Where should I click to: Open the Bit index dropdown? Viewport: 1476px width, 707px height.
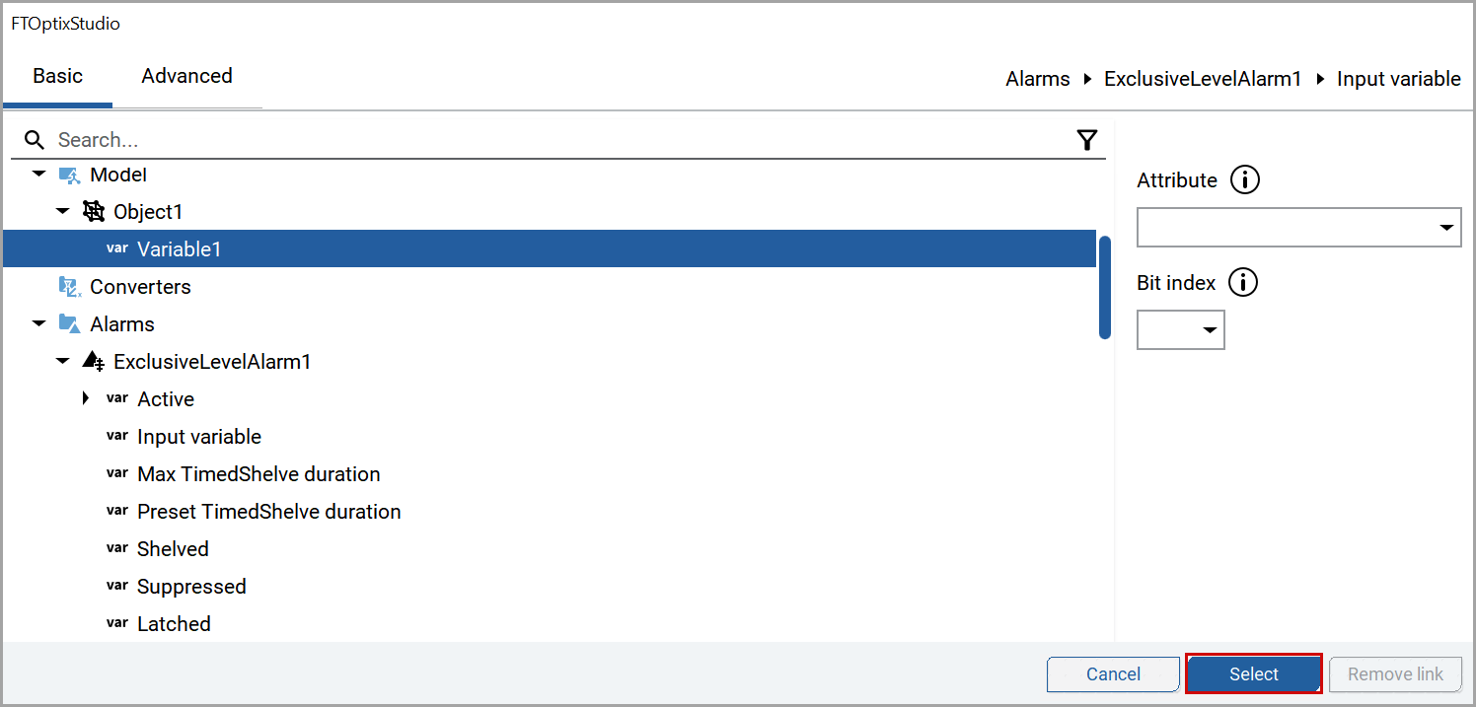(x=1181, y=329)
